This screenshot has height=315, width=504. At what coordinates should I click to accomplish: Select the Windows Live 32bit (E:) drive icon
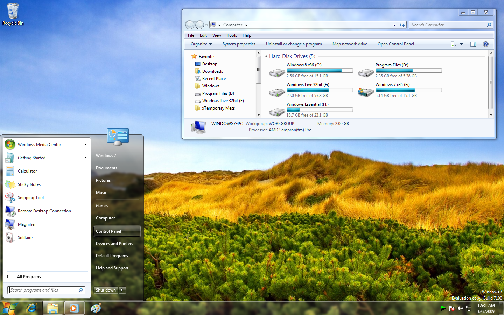277,92
